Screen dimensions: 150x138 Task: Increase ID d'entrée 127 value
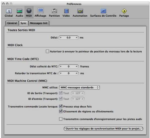pyautogui.click(x=83, y=99)
